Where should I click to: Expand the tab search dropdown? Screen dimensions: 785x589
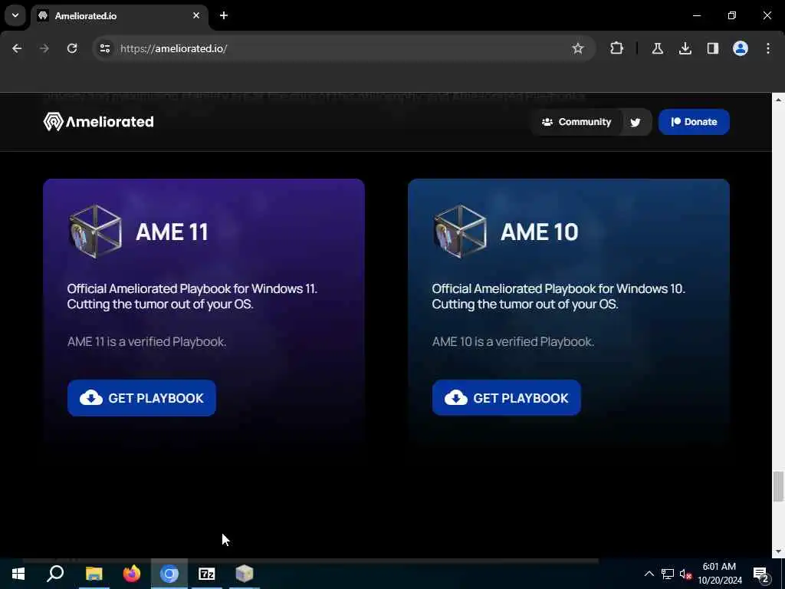pos(15,15)
